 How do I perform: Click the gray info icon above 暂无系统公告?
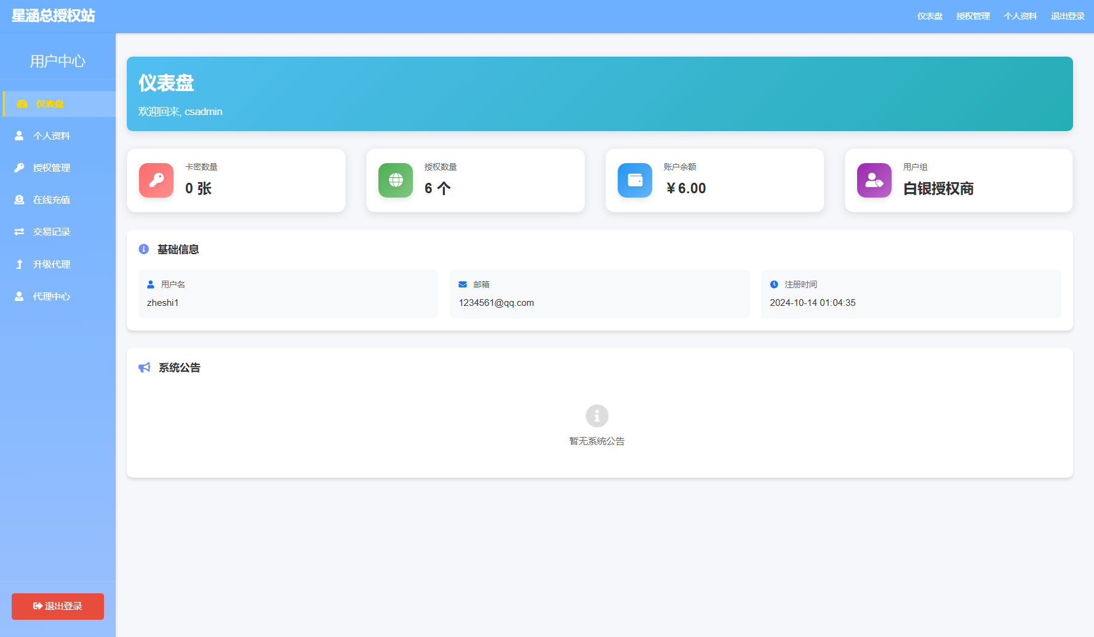point(597,416)
